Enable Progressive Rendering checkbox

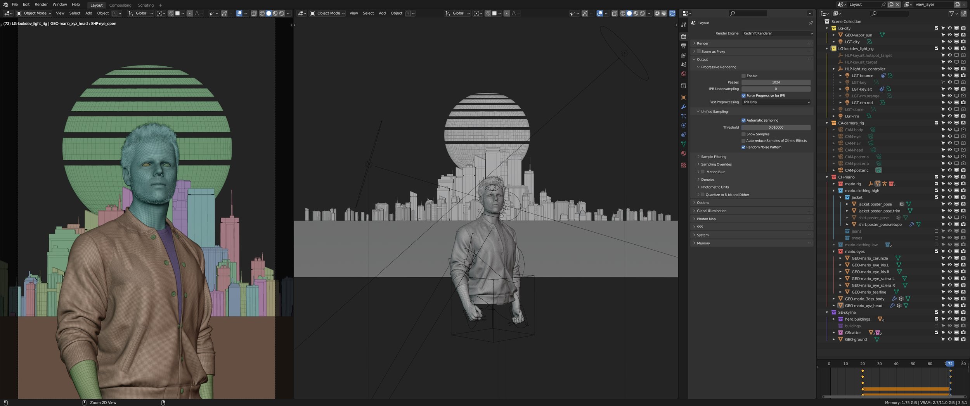tap(743, 76)
